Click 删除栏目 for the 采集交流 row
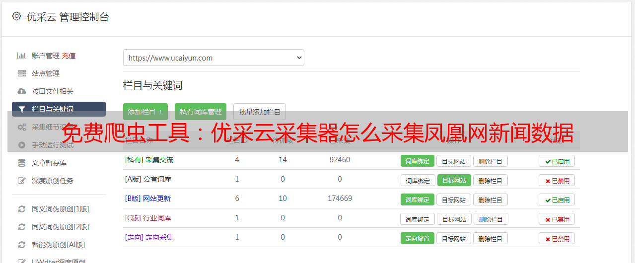 (491, 161)
